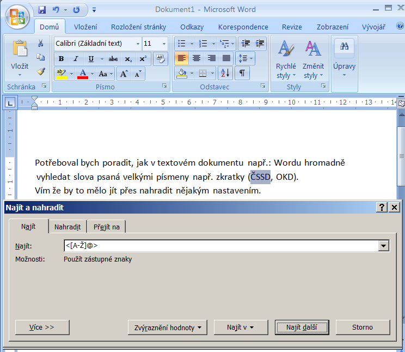Viewport: 405px width, 352px height.
Task: Open the Zobrazení ribbon tab
Action: pos(333,27)
